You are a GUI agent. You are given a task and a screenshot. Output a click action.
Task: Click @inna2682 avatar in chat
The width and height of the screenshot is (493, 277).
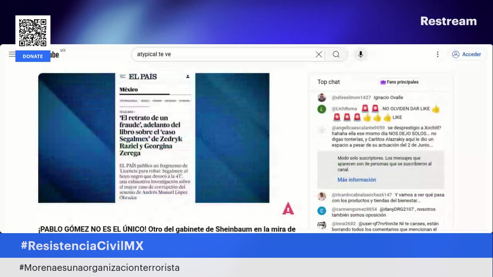point(322,225)
